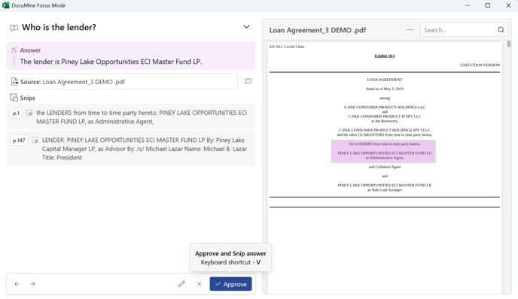The image size is (518, 299).
Task: Click the comment icon beside the Source field
Action: pyautogui.click(x=248, y=81)
